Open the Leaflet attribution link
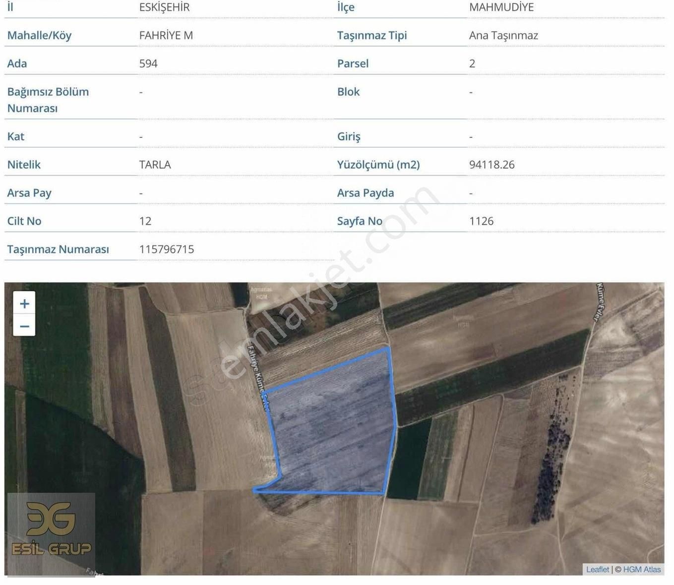 tap(597, 569)
